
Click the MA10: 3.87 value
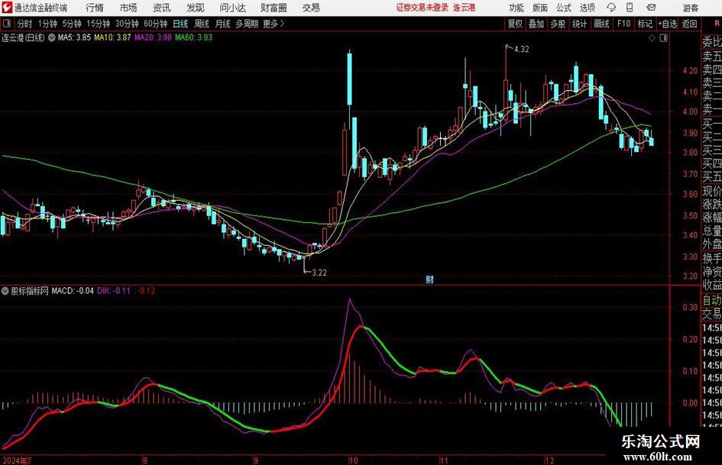click(x=112, y=37)
